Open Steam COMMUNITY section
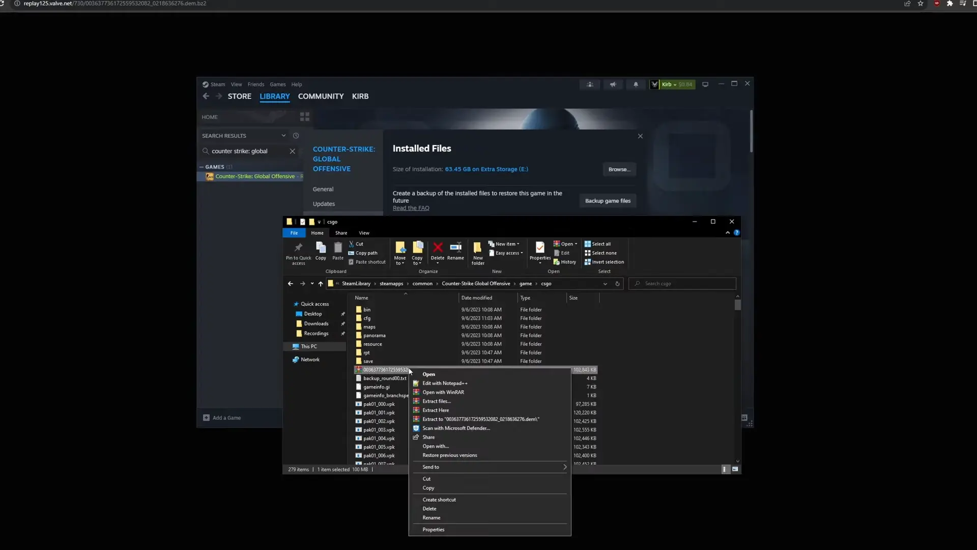This screenshot has width=977, height=550. (321, 96)
